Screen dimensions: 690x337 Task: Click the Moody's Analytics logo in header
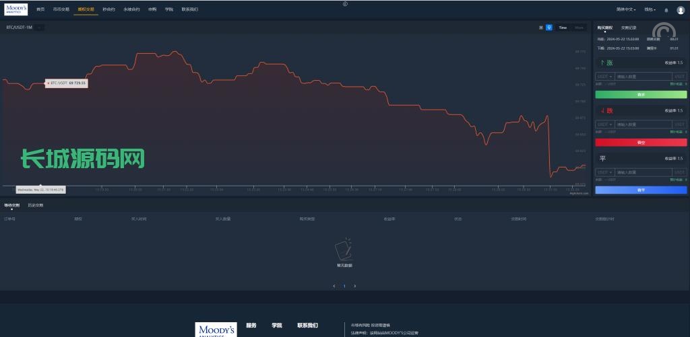(16, 9)
